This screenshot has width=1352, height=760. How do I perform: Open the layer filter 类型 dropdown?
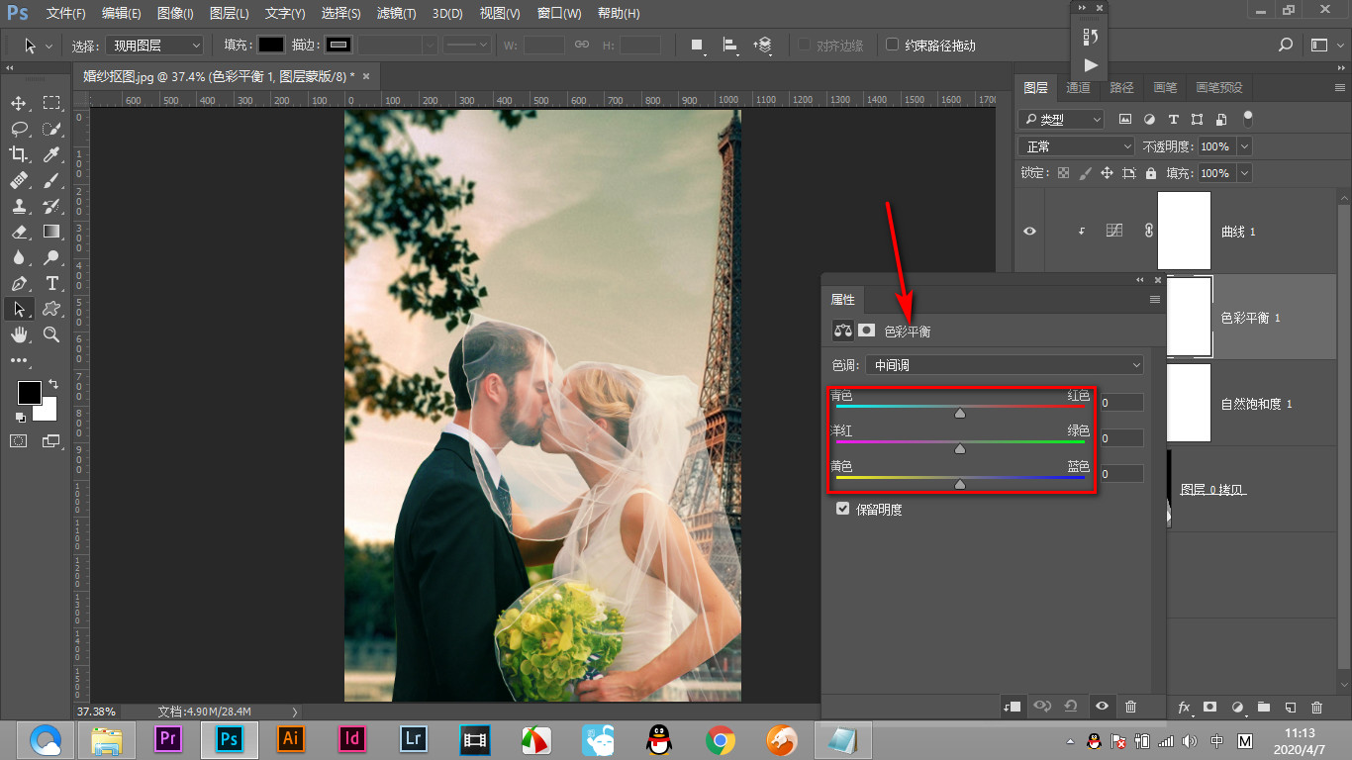1061,119
